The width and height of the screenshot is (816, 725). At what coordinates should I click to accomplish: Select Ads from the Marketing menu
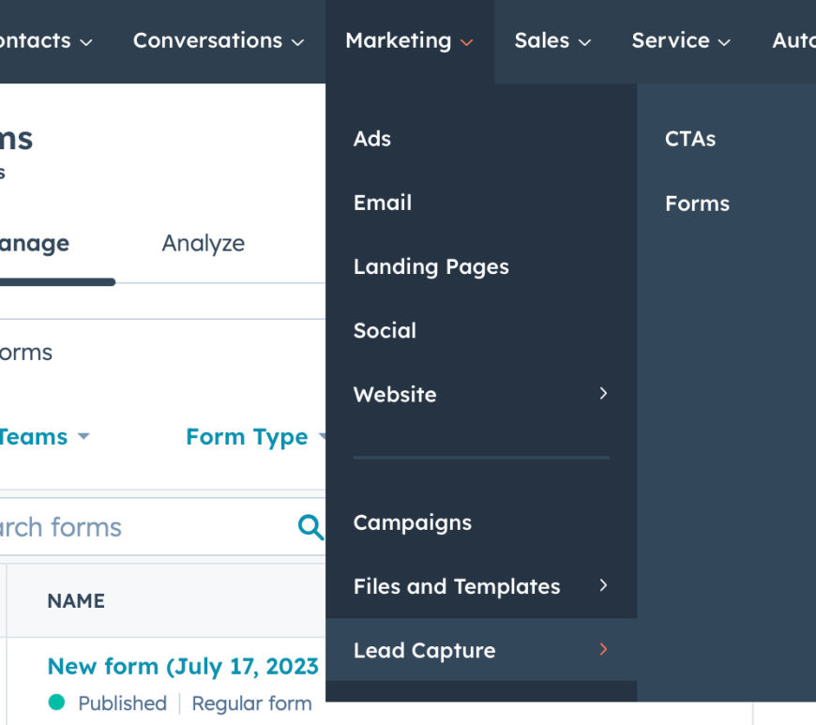(372, 139)
